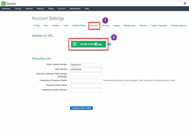Click the Narcotics Addiction DEA Number field
The image size is (189, 130).
click(x=86, y=74)
